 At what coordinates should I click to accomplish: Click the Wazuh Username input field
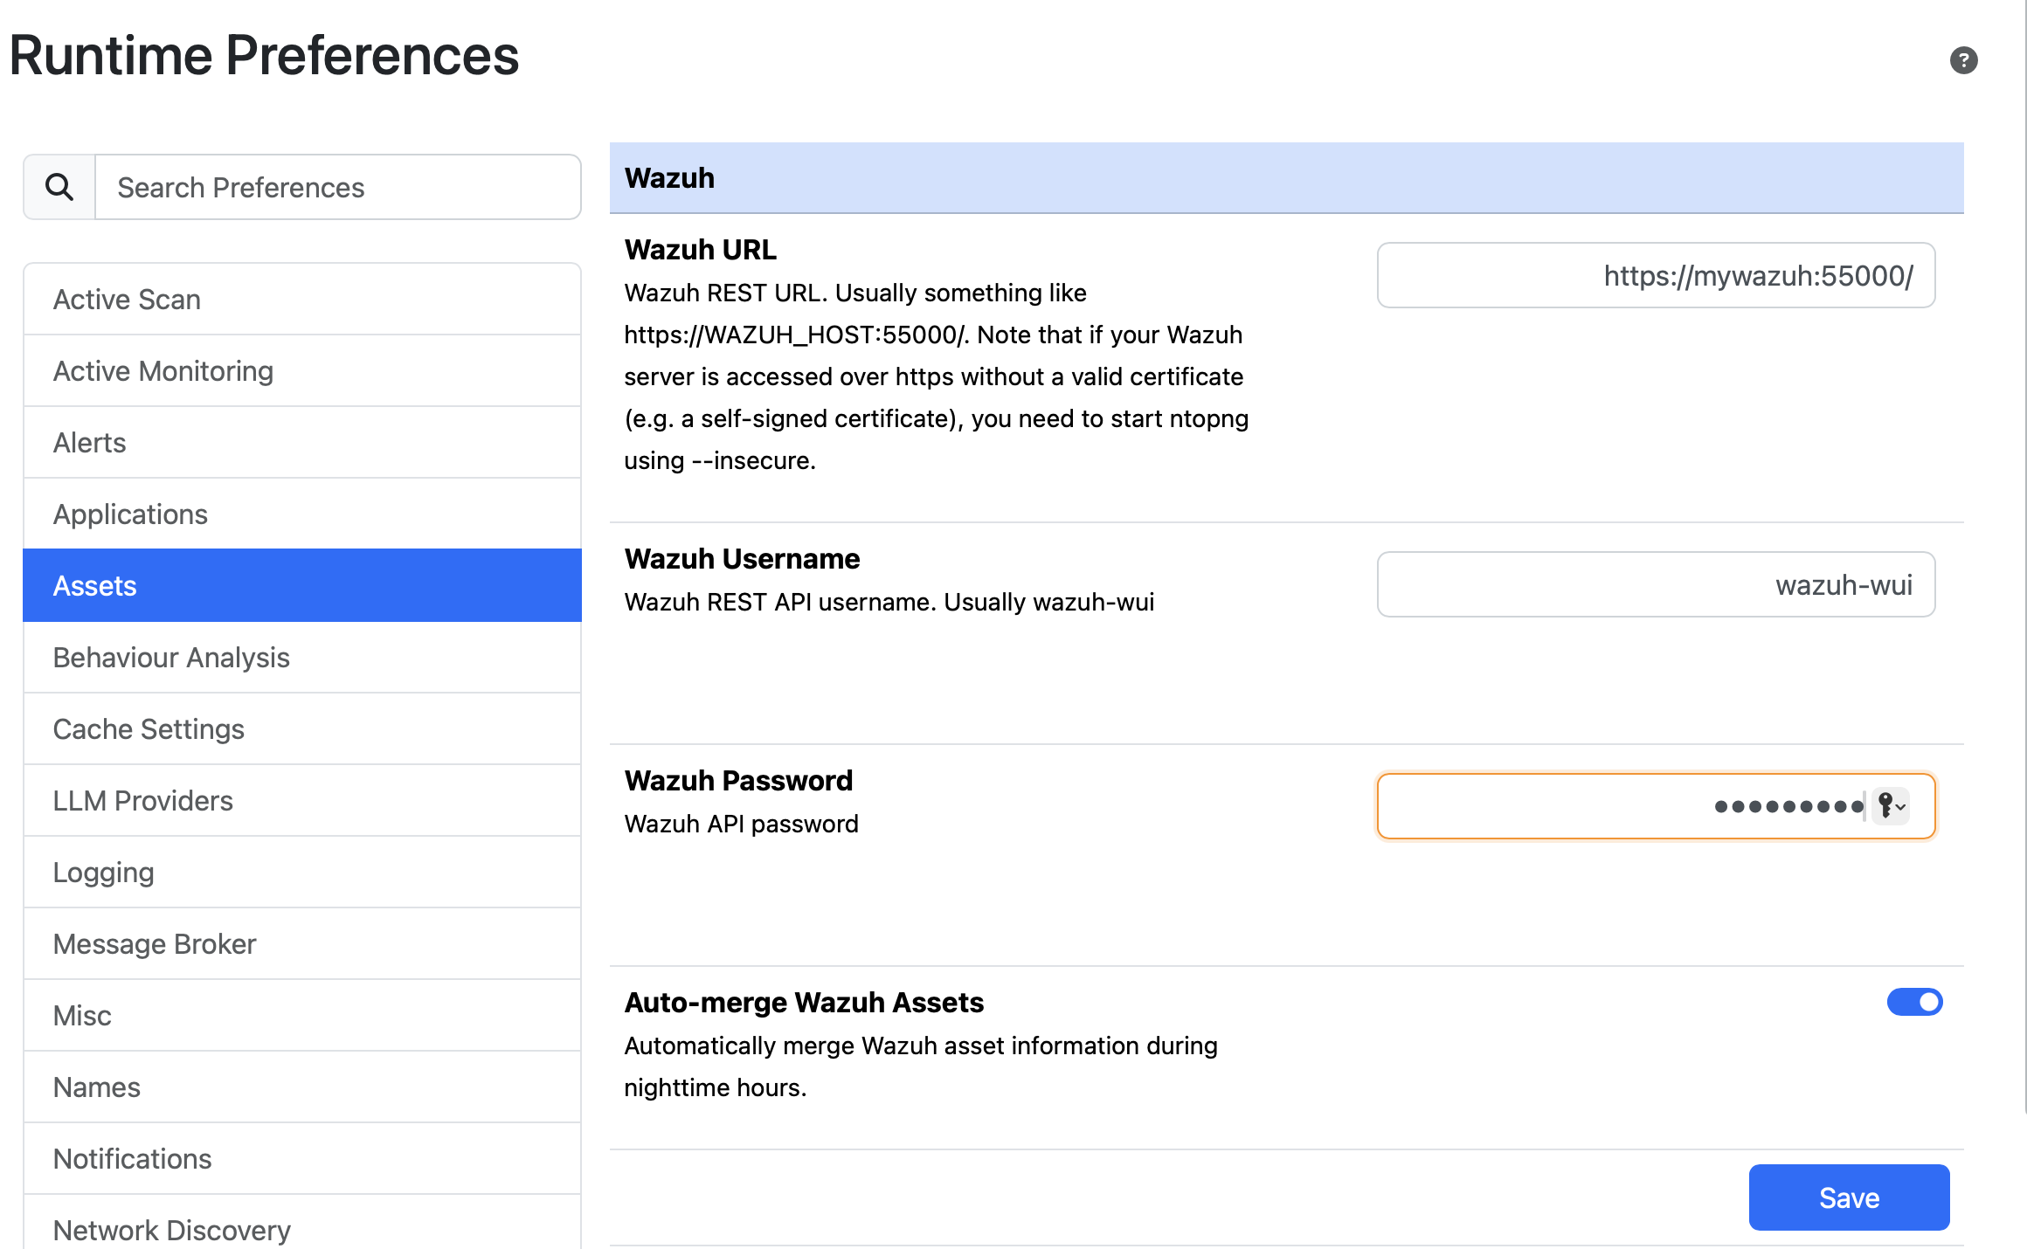click(x=1655, y=584)
